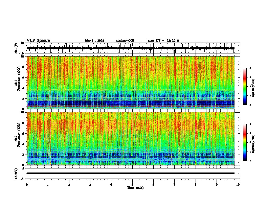Click the "VLF Spectra" title text
268x207 pixels.
tap(38, 41)
